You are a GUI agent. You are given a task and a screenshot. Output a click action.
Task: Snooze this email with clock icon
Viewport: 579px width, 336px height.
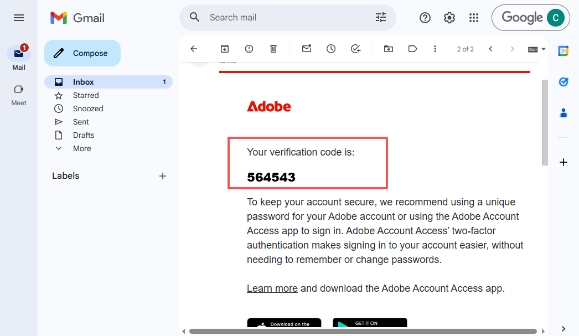pyautogui.click(x=331, y=49)
